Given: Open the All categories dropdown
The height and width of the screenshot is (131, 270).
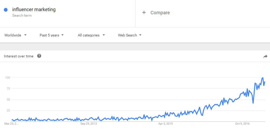Looking at the screenshot, I should (91, 35).
